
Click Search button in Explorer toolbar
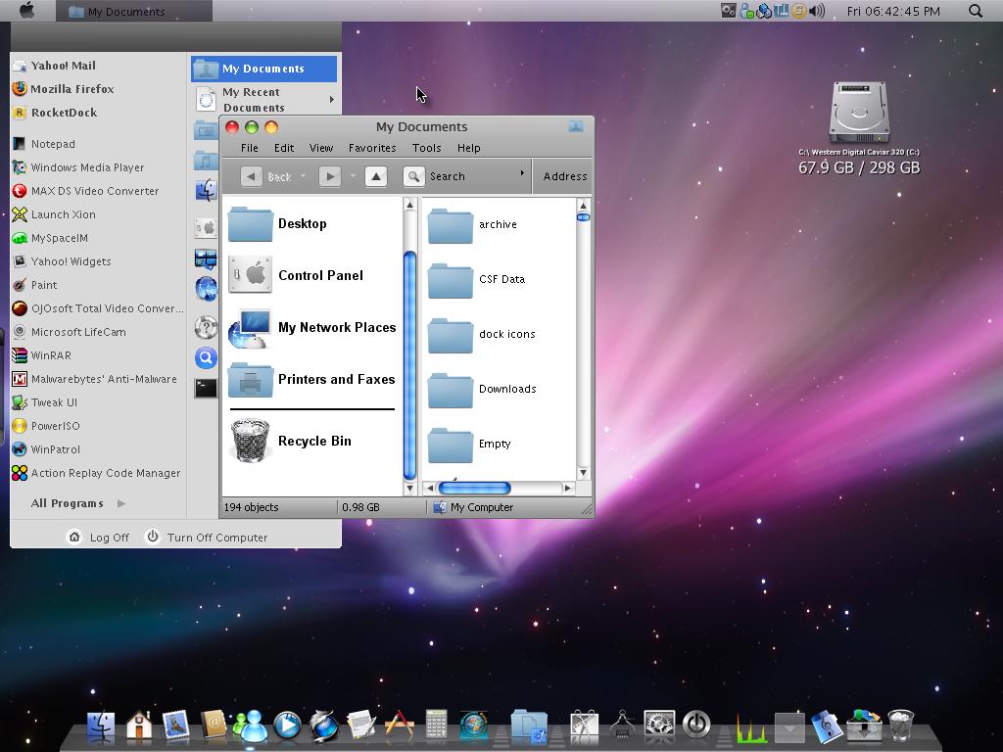point(435,176)
